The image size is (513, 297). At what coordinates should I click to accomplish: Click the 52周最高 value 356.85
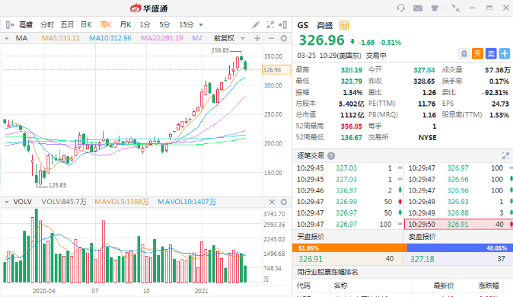point(352,126)
